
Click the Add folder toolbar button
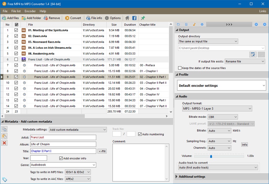[x=31, y=18]
